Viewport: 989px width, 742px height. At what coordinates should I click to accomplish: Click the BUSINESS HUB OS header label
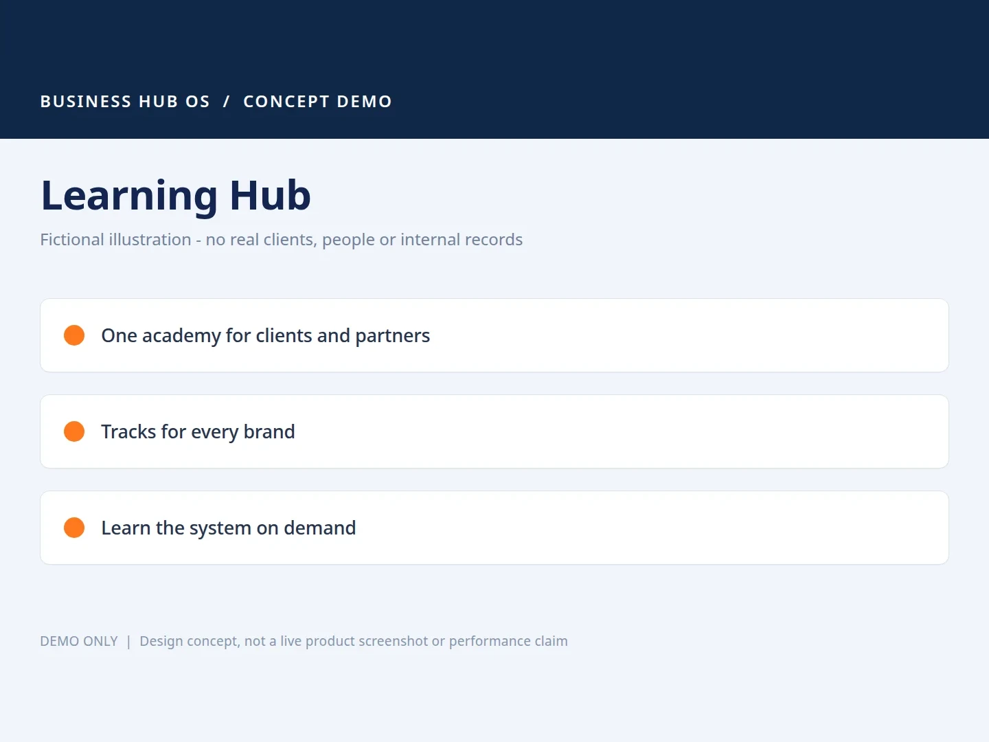(125, 102)
